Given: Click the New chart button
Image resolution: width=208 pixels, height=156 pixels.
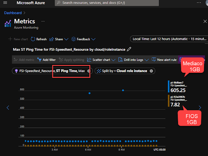Looking at the screenshot, I should pos(18,39).
